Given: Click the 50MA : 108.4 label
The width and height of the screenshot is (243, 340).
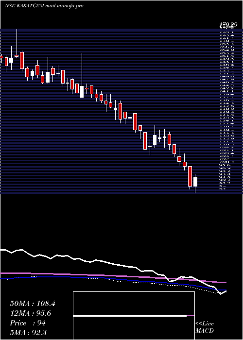Looking at the screenshot, I should tap(33, 304).
